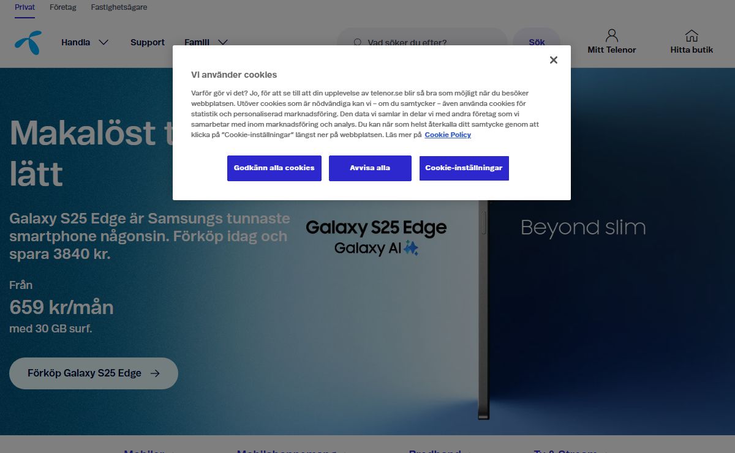Click the Galaxy S25 Edge banner logo
This screenshot has width=735, height=453.
(x=376, y=228)
